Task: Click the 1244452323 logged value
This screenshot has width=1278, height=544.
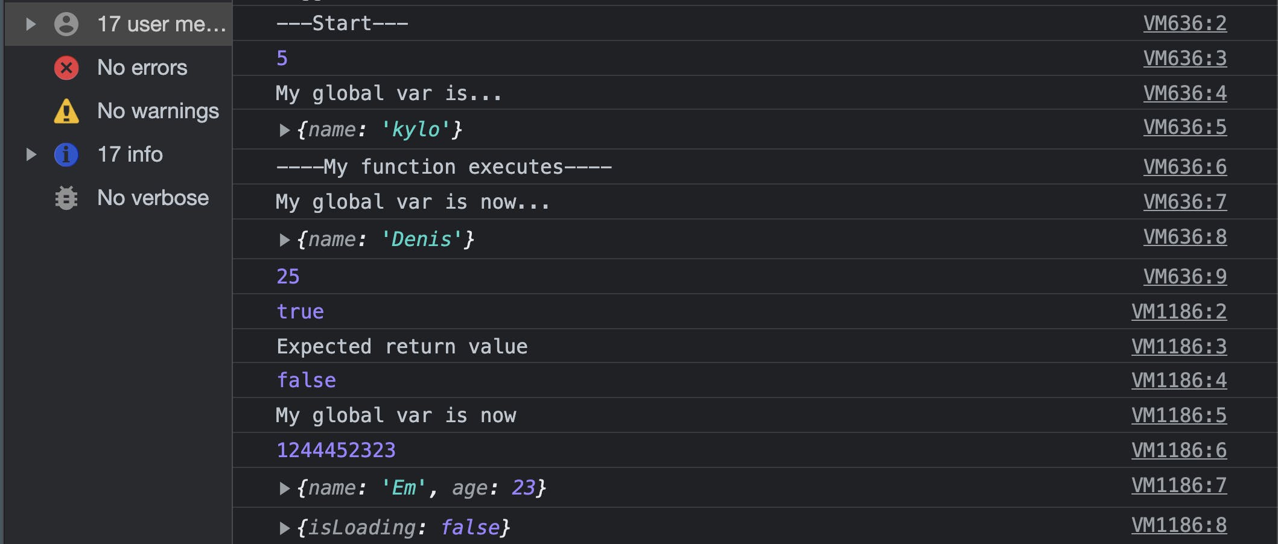Action: [x=336, y=450]
